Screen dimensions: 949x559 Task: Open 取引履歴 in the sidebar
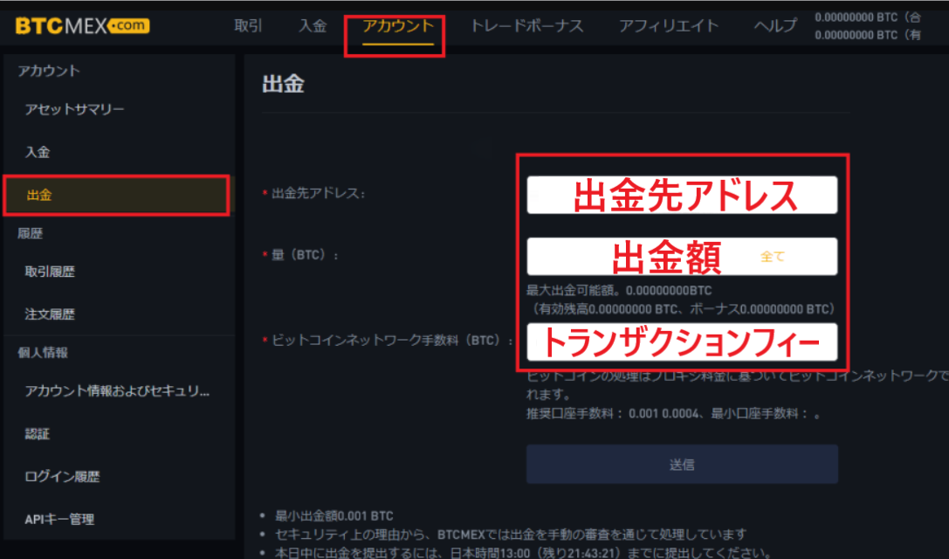click(50, 272)
